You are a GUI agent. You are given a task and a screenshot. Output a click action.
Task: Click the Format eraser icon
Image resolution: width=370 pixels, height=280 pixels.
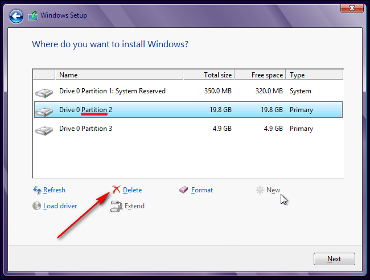tap(183, 190)
